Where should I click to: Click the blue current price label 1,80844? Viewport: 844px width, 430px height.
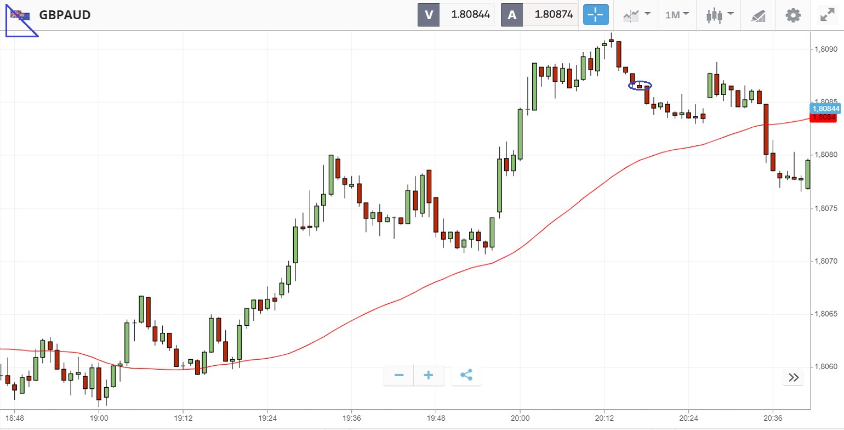tap(826, 109)
